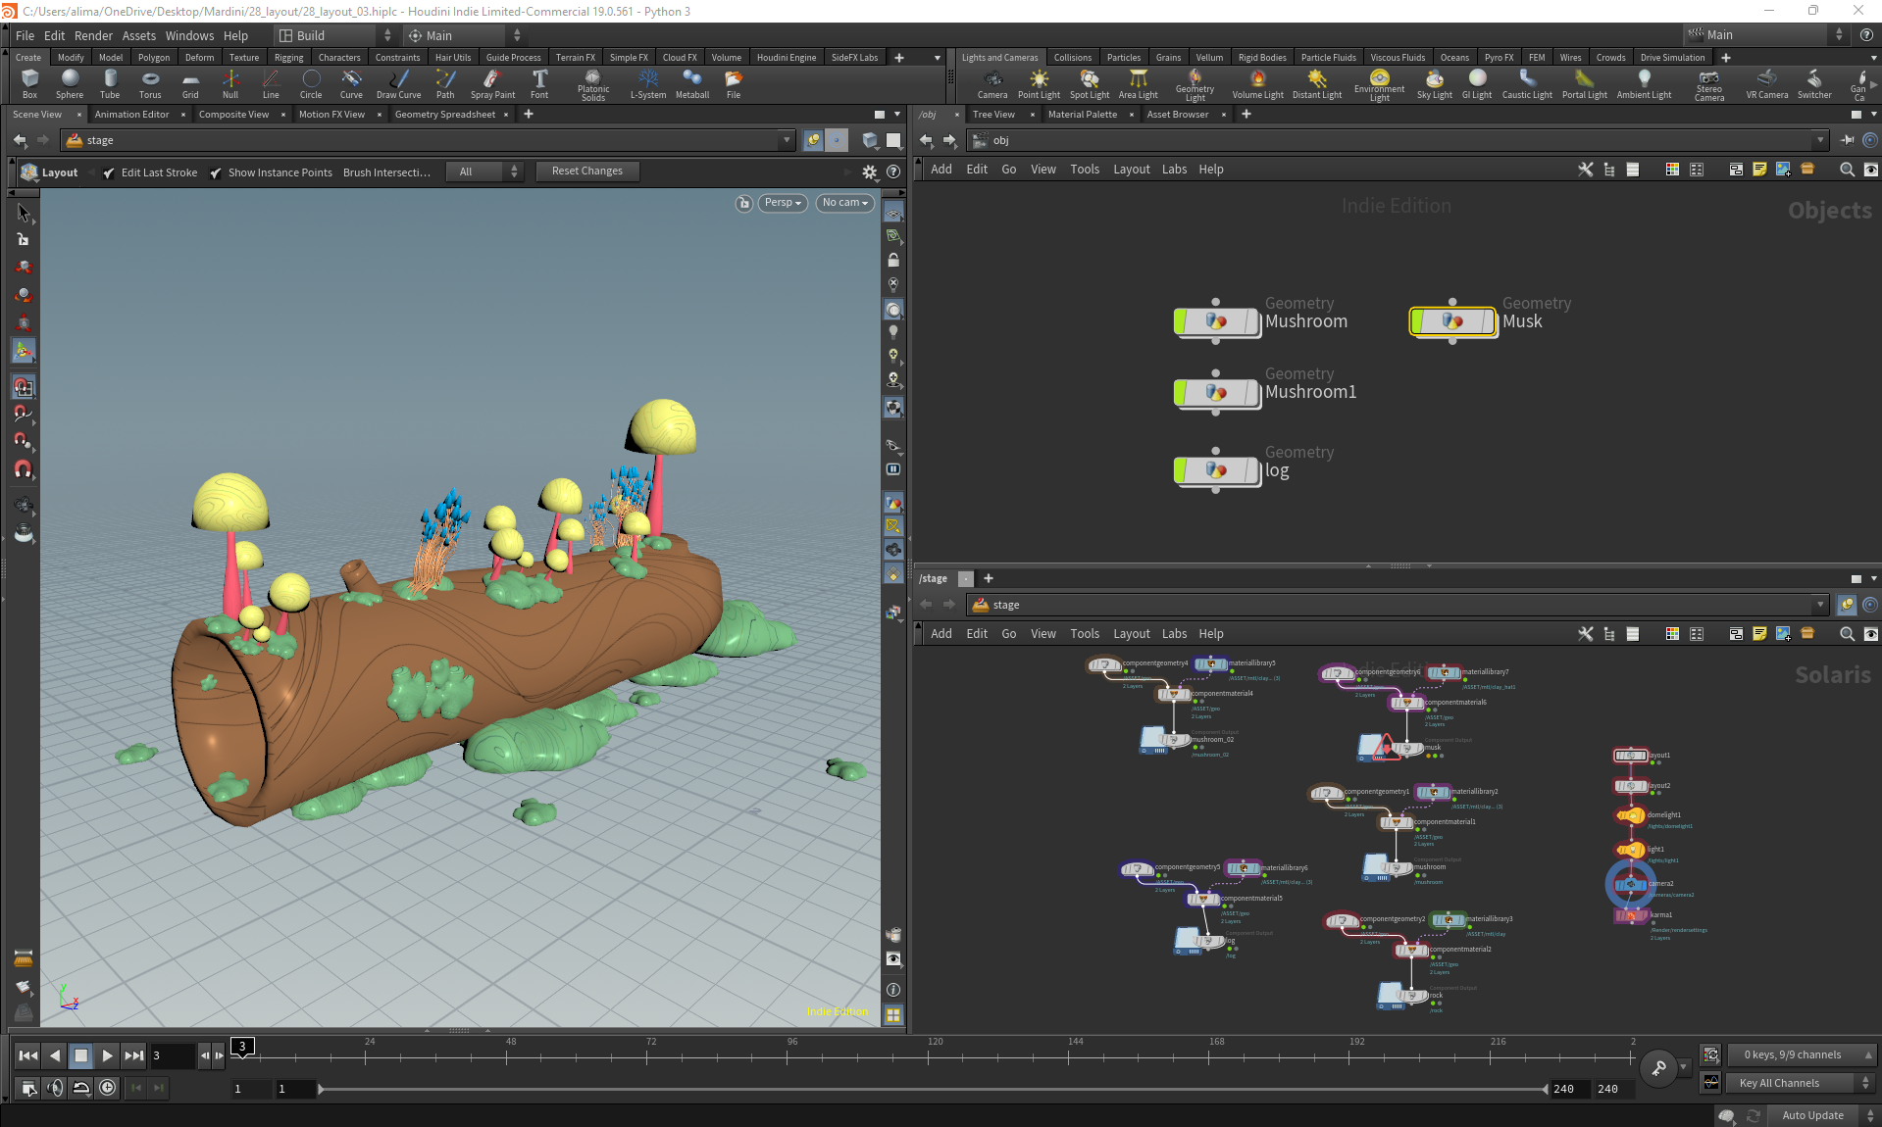Open the Render menu
This screenshot has height=1127, width=1882.
pos(93,35)
